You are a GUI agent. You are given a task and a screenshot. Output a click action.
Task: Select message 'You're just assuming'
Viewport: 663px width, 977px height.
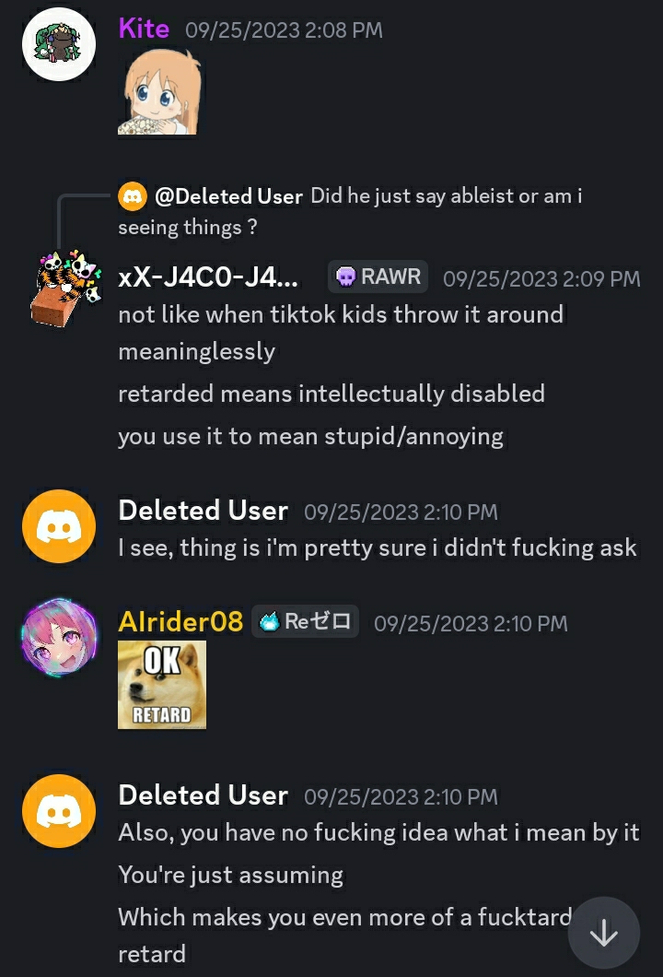tap(231, 875)
